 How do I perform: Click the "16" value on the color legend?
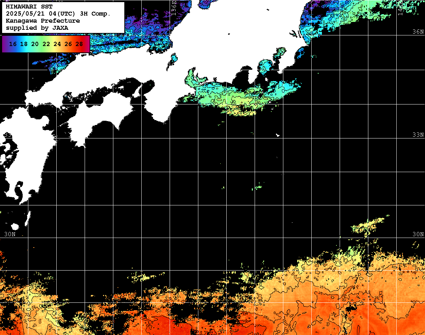coord(13,44)
